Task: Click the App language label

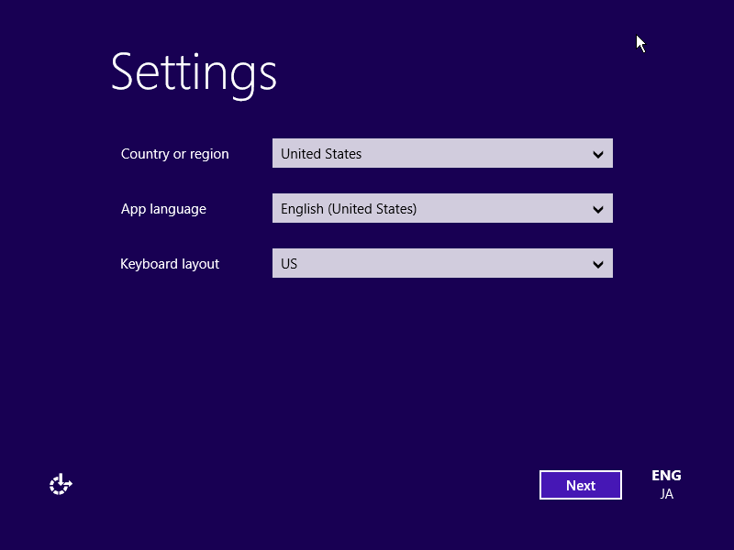Action: point(163,208)
